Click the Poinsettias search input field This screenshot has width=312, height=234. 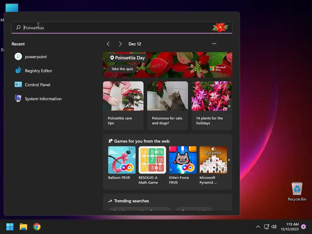click(122, 27)
